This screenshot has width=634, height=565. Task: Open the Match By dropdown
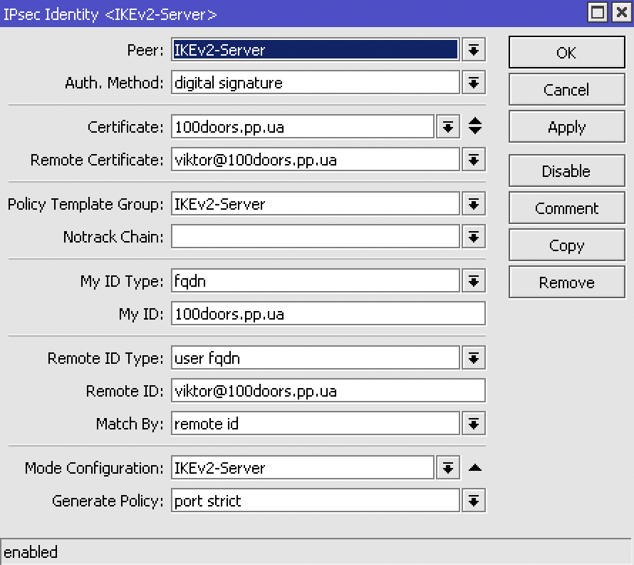click(473, 423)
